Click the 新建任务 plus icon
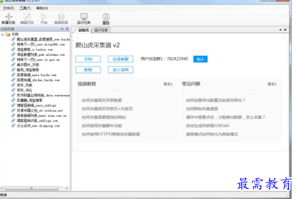Screen dimensions: 296x199 9,17
